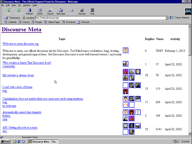The height and width of the screenshot is (144, 192).
Task: Open the Search toolbar button
Action: 50,12
